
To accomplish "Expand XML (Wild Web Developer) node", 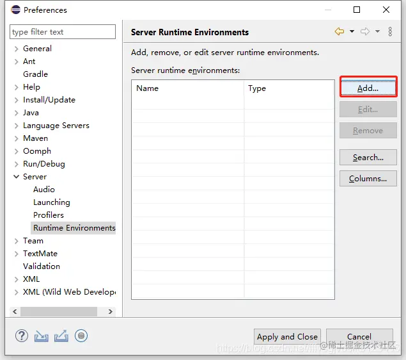I will tap(17, 292).
